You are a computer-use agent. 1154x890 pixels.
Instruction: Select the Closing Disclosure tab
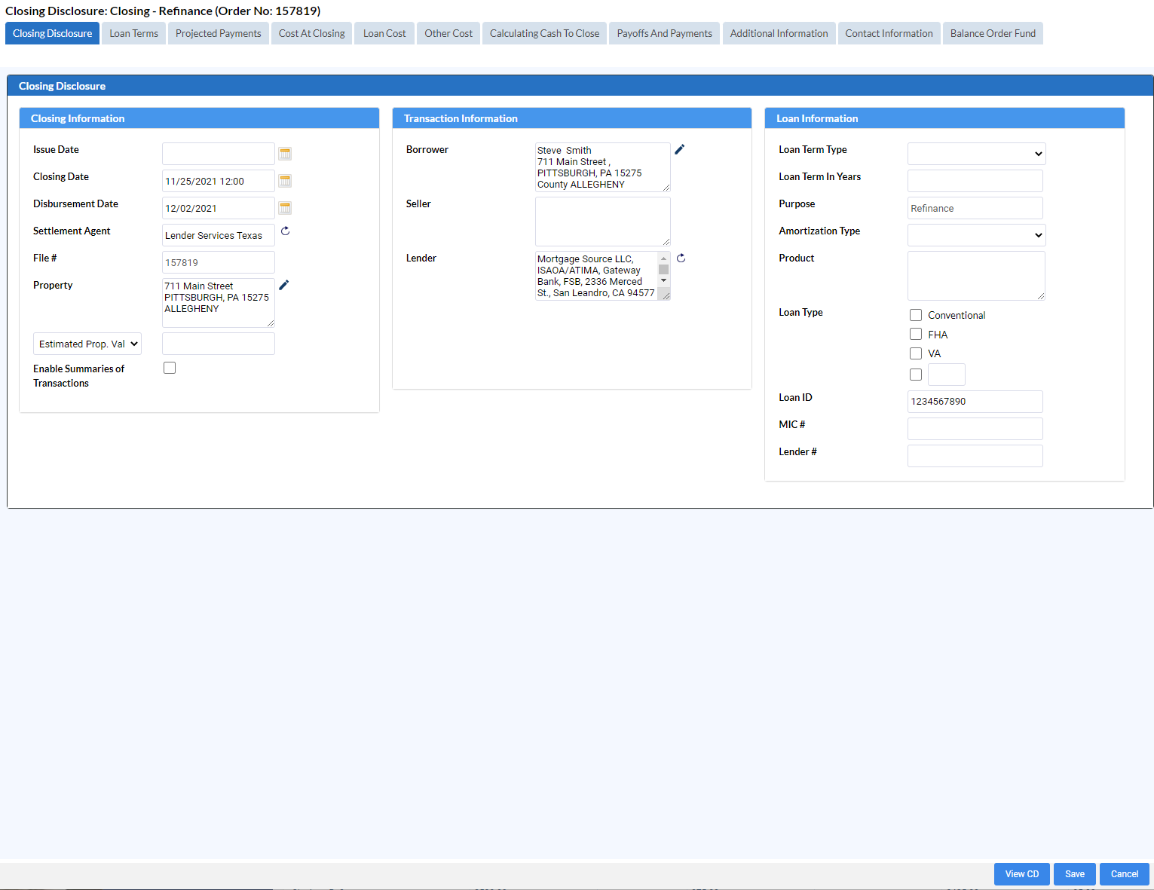coord(52,33)
